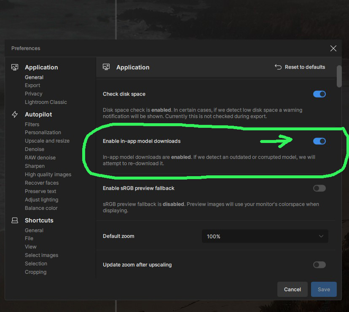349x312 pixels.
Task: Open Export preferences in sidebar
Action: [32, 85]
